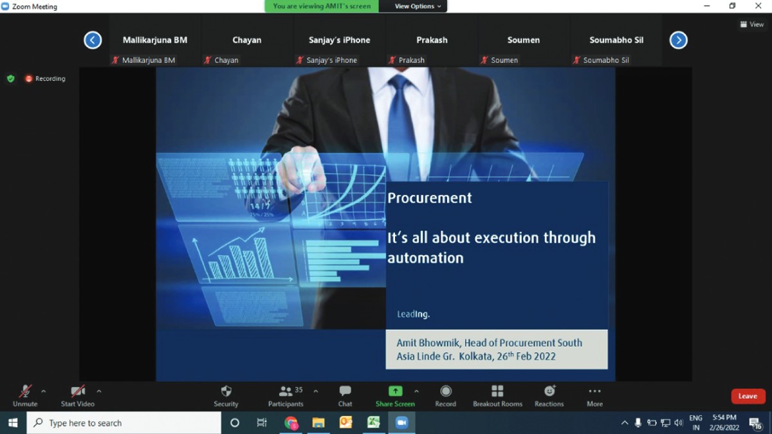Click muted mic icon beside Prakash label
This screenshot has height=434, width=772.
click(x=392, y=60)
